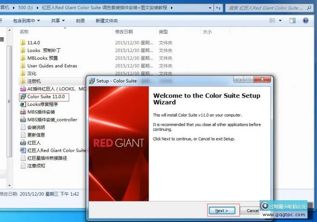Click the navigation pane scroll up arrow
Screen dimensions: 317x222
tap(10, 30)
